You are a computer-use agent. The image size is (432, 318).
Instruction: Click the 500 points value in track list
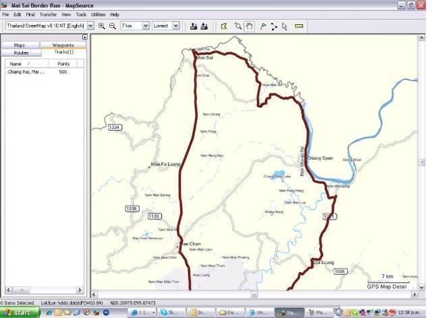tap(63, 72)
